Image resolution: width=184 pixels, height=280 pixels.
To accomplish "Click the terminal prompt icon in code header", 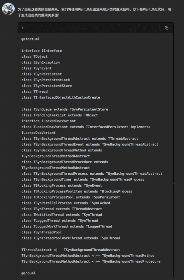I will 23,28.
